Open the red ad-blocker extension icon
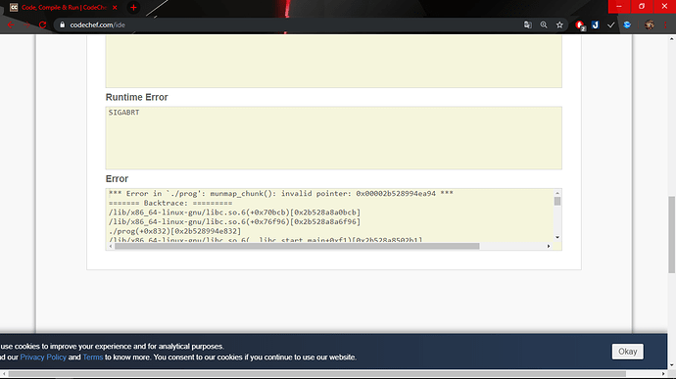676x379 pixels. pos(580,25)
